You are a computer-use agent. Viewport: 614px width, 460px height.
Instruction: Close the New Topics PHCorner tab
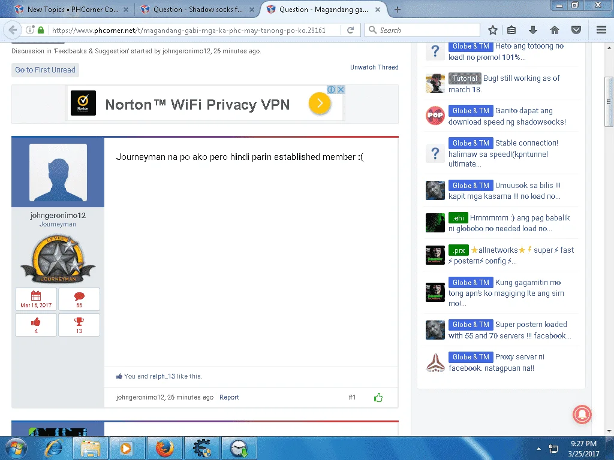point(126,10)
